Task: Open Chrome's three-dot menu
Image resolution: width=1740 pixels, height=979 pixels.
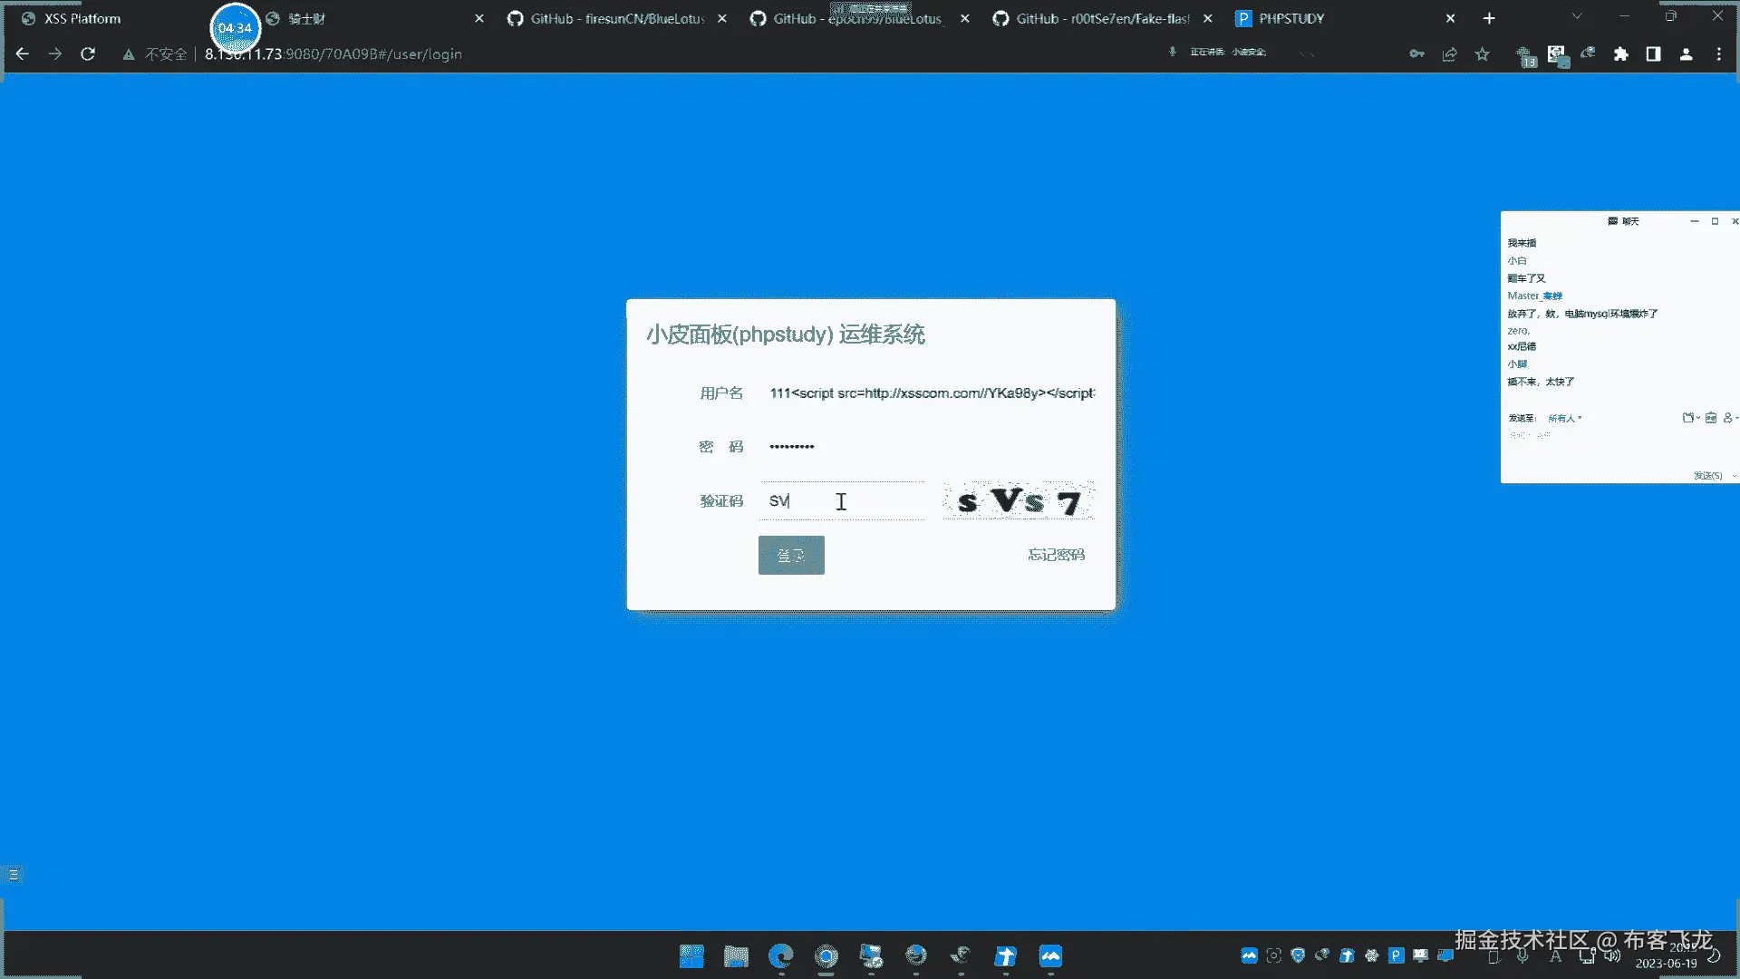Action: coord(1719,54)
